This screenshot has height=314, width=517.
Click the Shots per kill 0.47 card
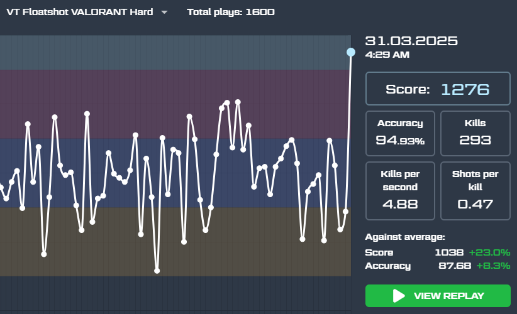475,191
